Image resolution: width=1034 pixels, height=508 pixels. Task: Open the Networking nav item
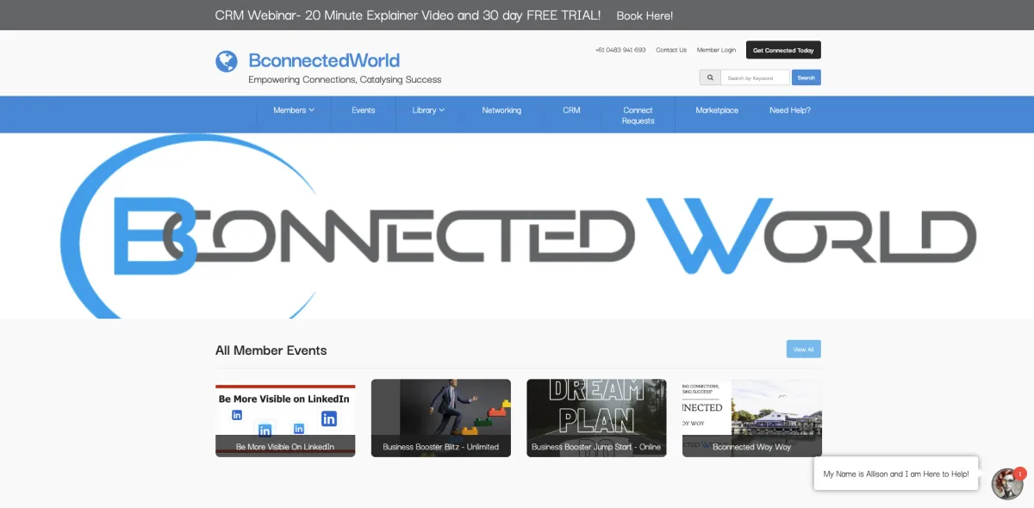[x=501, y=110]
